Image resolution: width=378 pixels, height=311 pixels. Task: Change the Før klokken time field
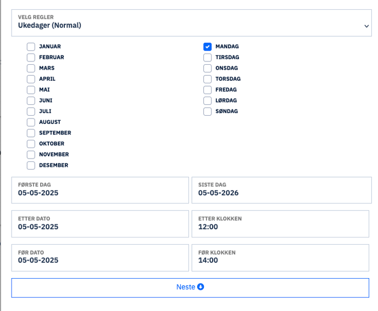tap(281, 257)
